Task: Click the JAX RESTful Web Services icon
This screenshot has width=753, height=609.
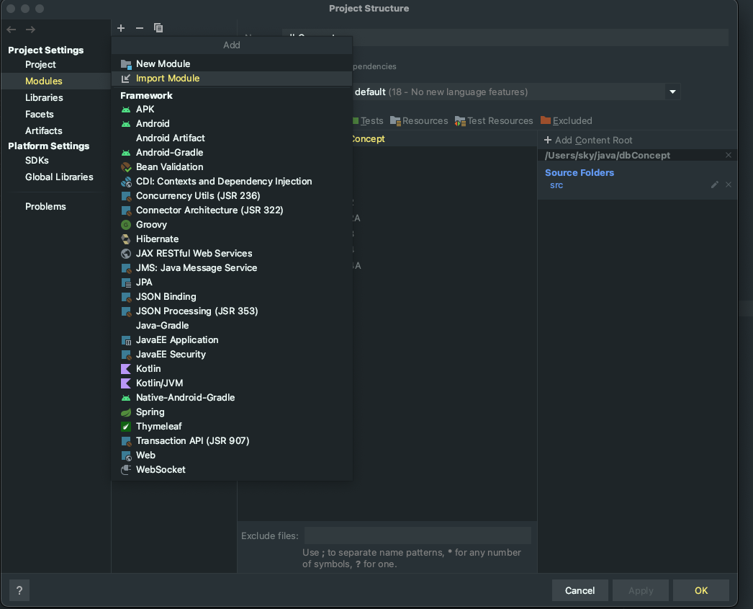Action: tap(126, 253)
